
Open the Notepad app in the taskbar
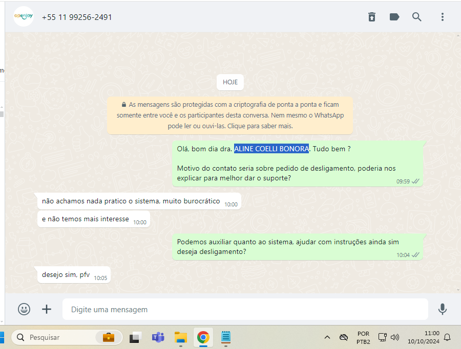coord(226,337)
